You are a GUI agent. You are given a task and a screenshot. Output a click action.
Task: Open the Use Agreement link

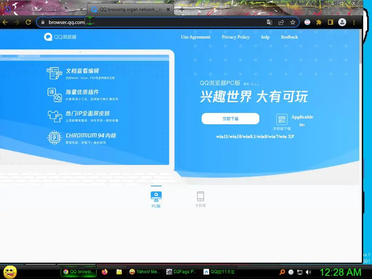tap(195, 37)
